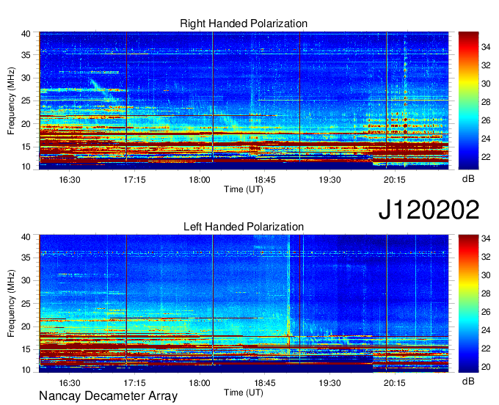
Task: Click the Right Handed Polarization spectrogram image
Action: [244, 101]
